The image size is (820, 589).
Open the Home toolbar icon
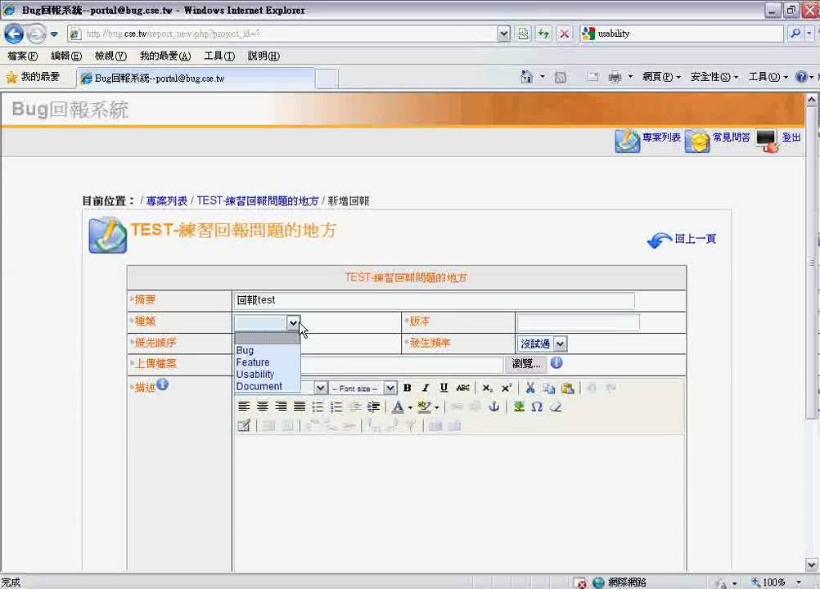pos(527,78)
